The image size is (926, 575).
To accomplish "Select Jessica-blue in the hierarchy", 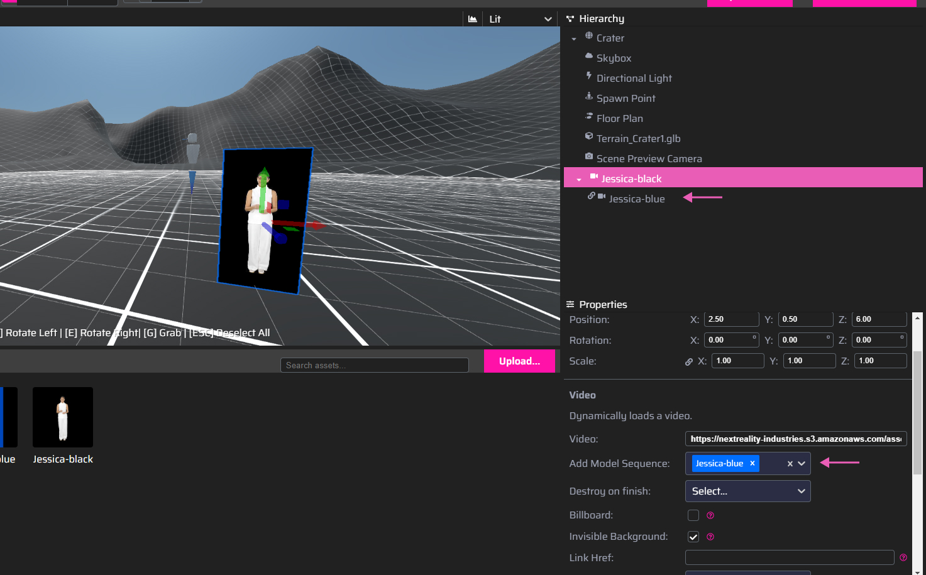I will [x=636, y=199].
